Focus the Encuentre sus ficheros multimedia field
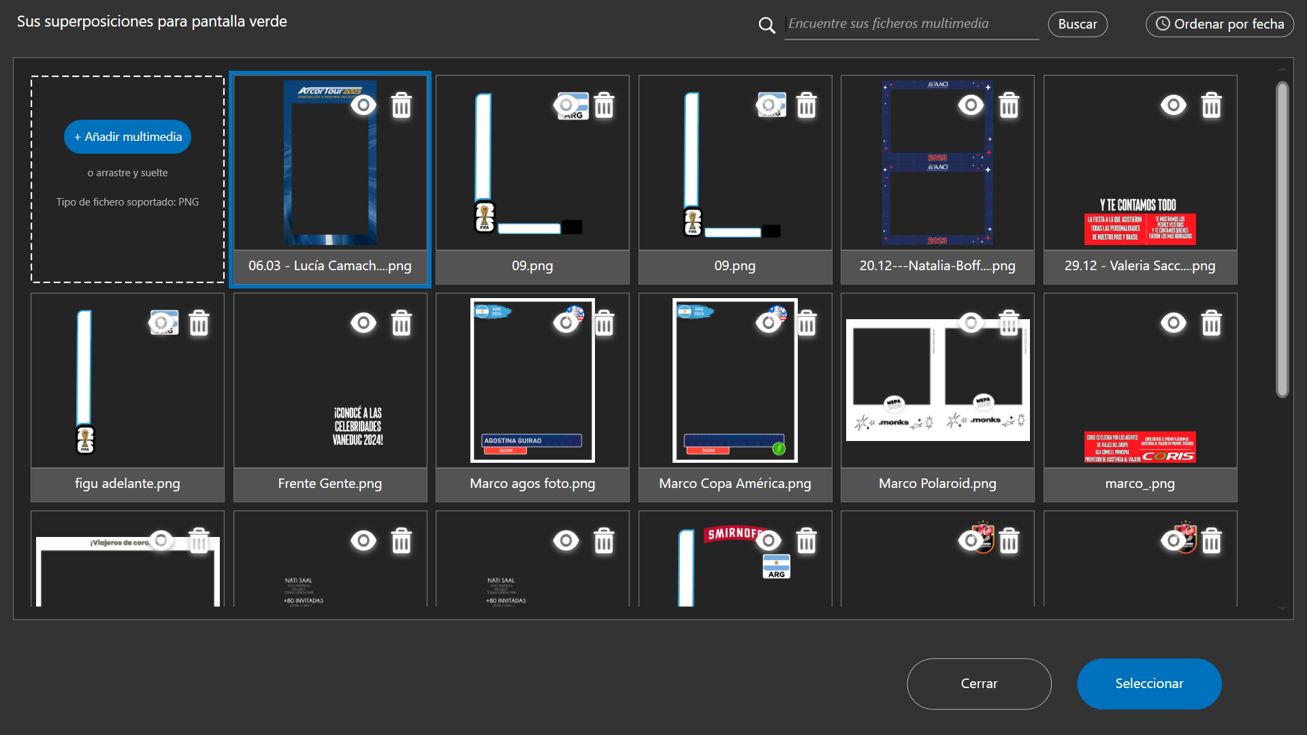Screen dimensions: 1307x735 point(911,24)
